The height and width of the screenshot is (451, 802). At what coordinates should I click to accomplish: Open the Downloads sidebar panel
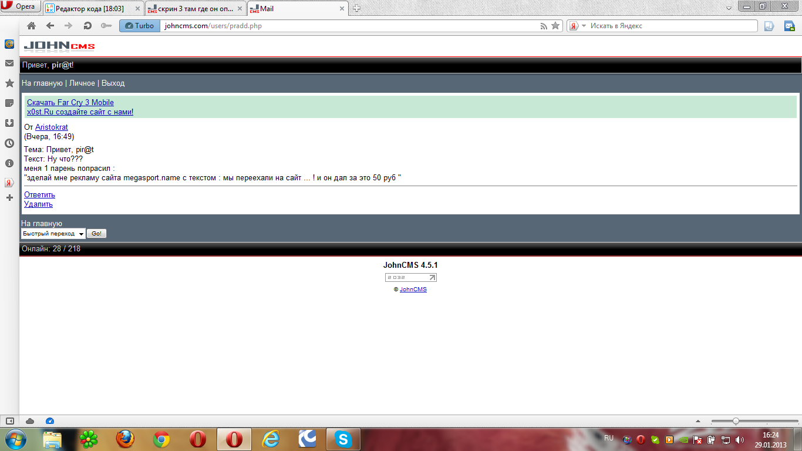(x=9, y=123)
